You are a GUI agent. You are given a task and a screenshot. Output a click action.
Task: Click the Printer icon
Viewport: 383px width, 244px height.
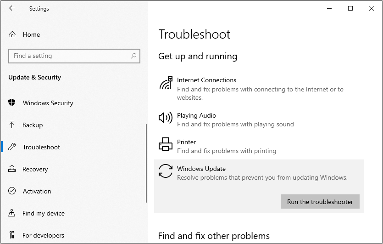point(166,144)
